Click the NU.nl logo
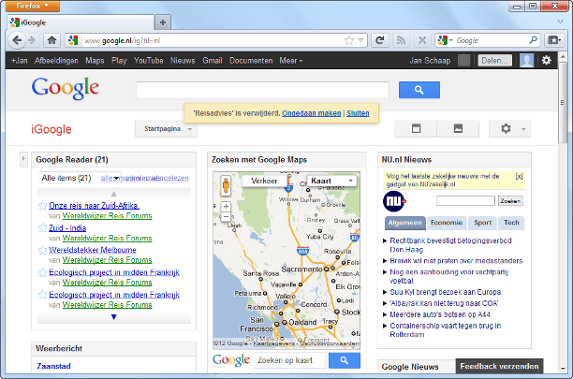573x379 pixels. (394, 201)
